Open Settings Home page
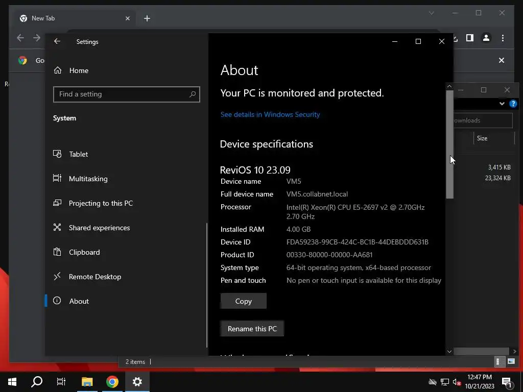The height and width of the screenshot is (392, 523). pos(79,70)
